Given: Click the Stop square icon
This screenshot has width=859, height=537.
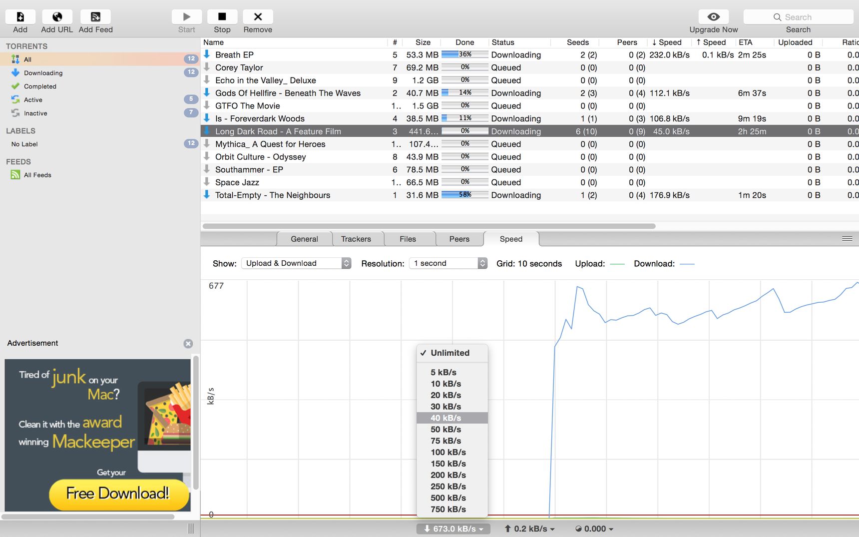Looking at the screenshot, I should 222,17.
